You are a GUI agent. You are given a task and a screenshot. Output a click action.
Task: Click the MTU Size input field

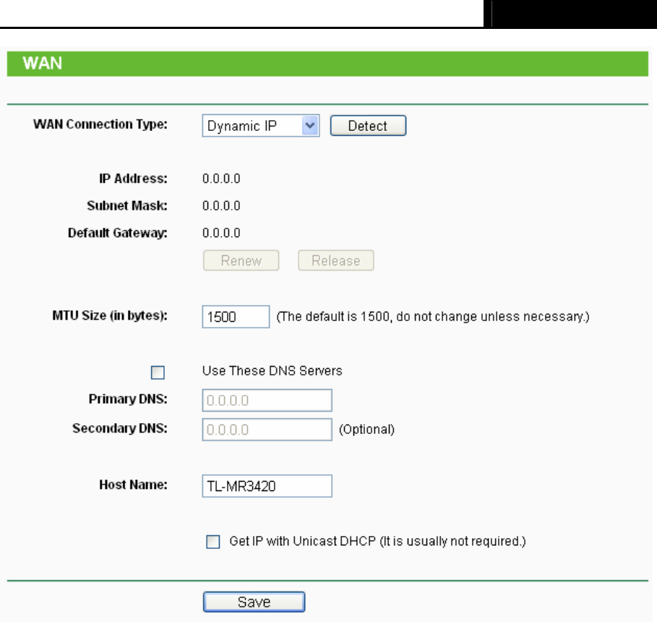(x=236, y=317)
